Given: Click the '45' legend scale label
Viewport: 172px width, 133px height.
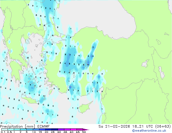Looking at the screenshot, I should (78, 132).
